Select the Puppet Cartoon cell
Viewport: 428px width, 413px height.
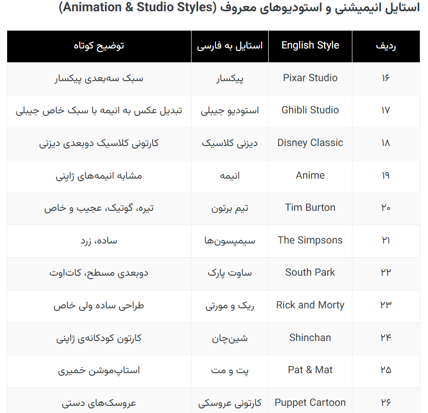pos(310,403)
